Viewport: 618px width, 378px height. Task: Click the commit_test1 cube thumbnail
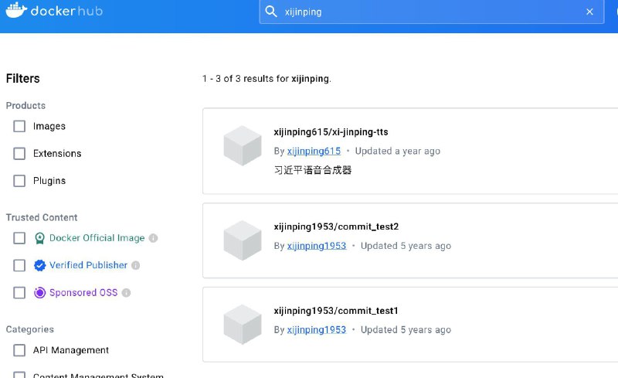coord(243,325)
